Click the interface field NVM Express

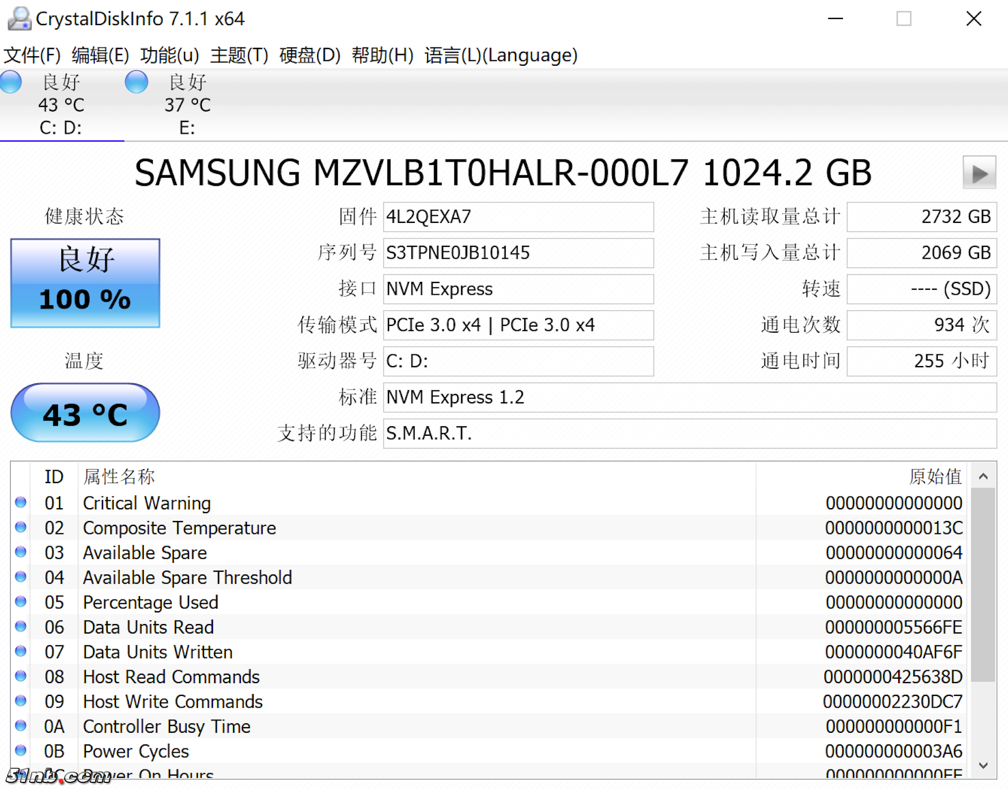[x=518, y=289]
